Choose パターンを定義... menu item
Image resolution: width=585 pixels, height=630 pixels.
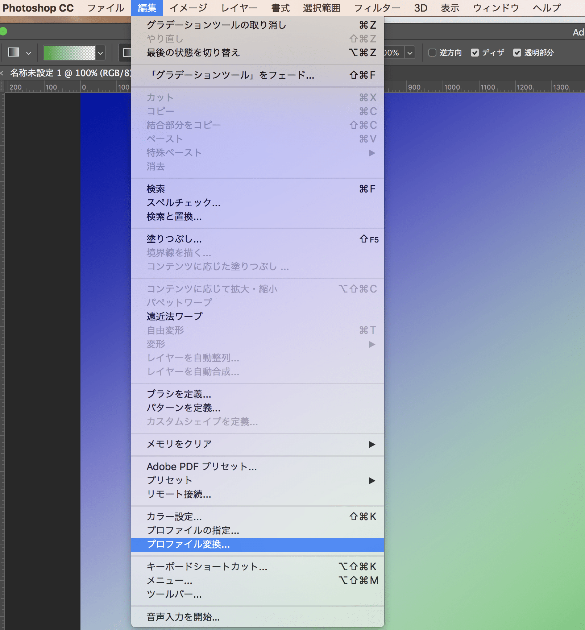click(258, 408)
